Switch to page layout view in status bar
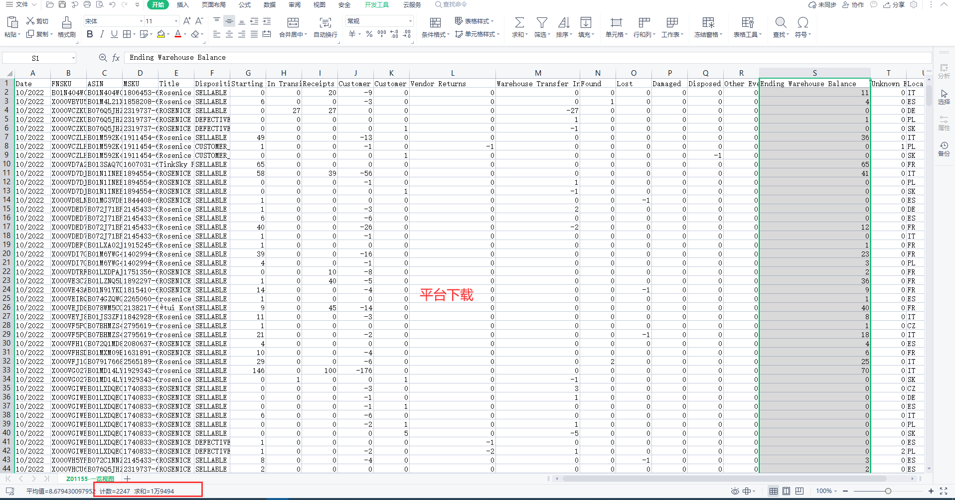This screenshot has width=955, height=500. click(x=786, y=491)
